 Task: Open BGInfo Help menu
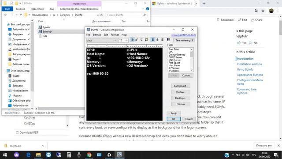(124, 35)
